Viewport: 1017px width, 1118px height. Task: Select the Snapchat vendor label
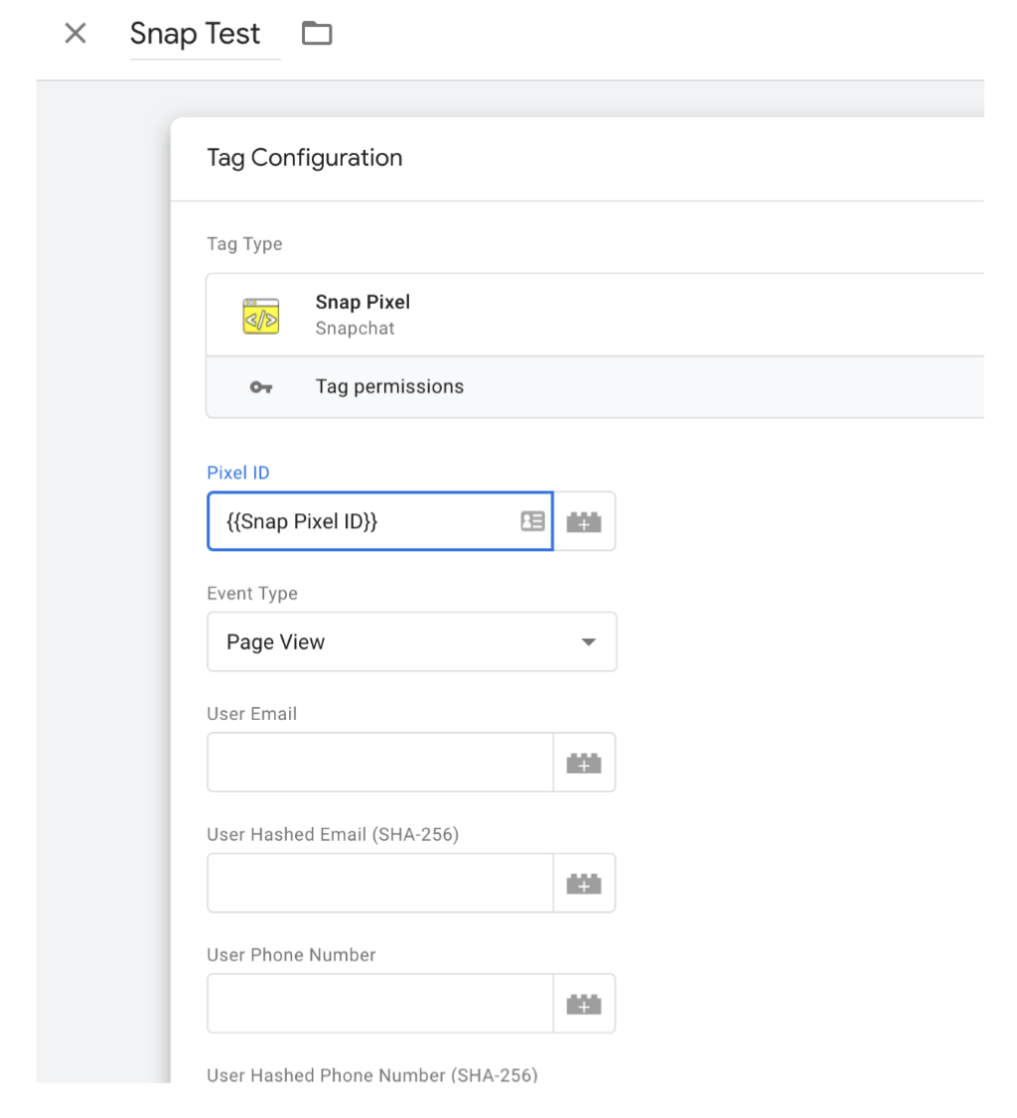(x=356, y=329)
